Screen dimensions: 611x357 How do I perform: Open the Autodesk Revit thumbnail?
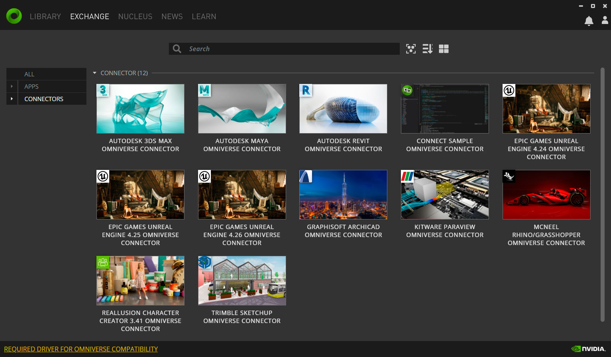click(x=343, y=109)
